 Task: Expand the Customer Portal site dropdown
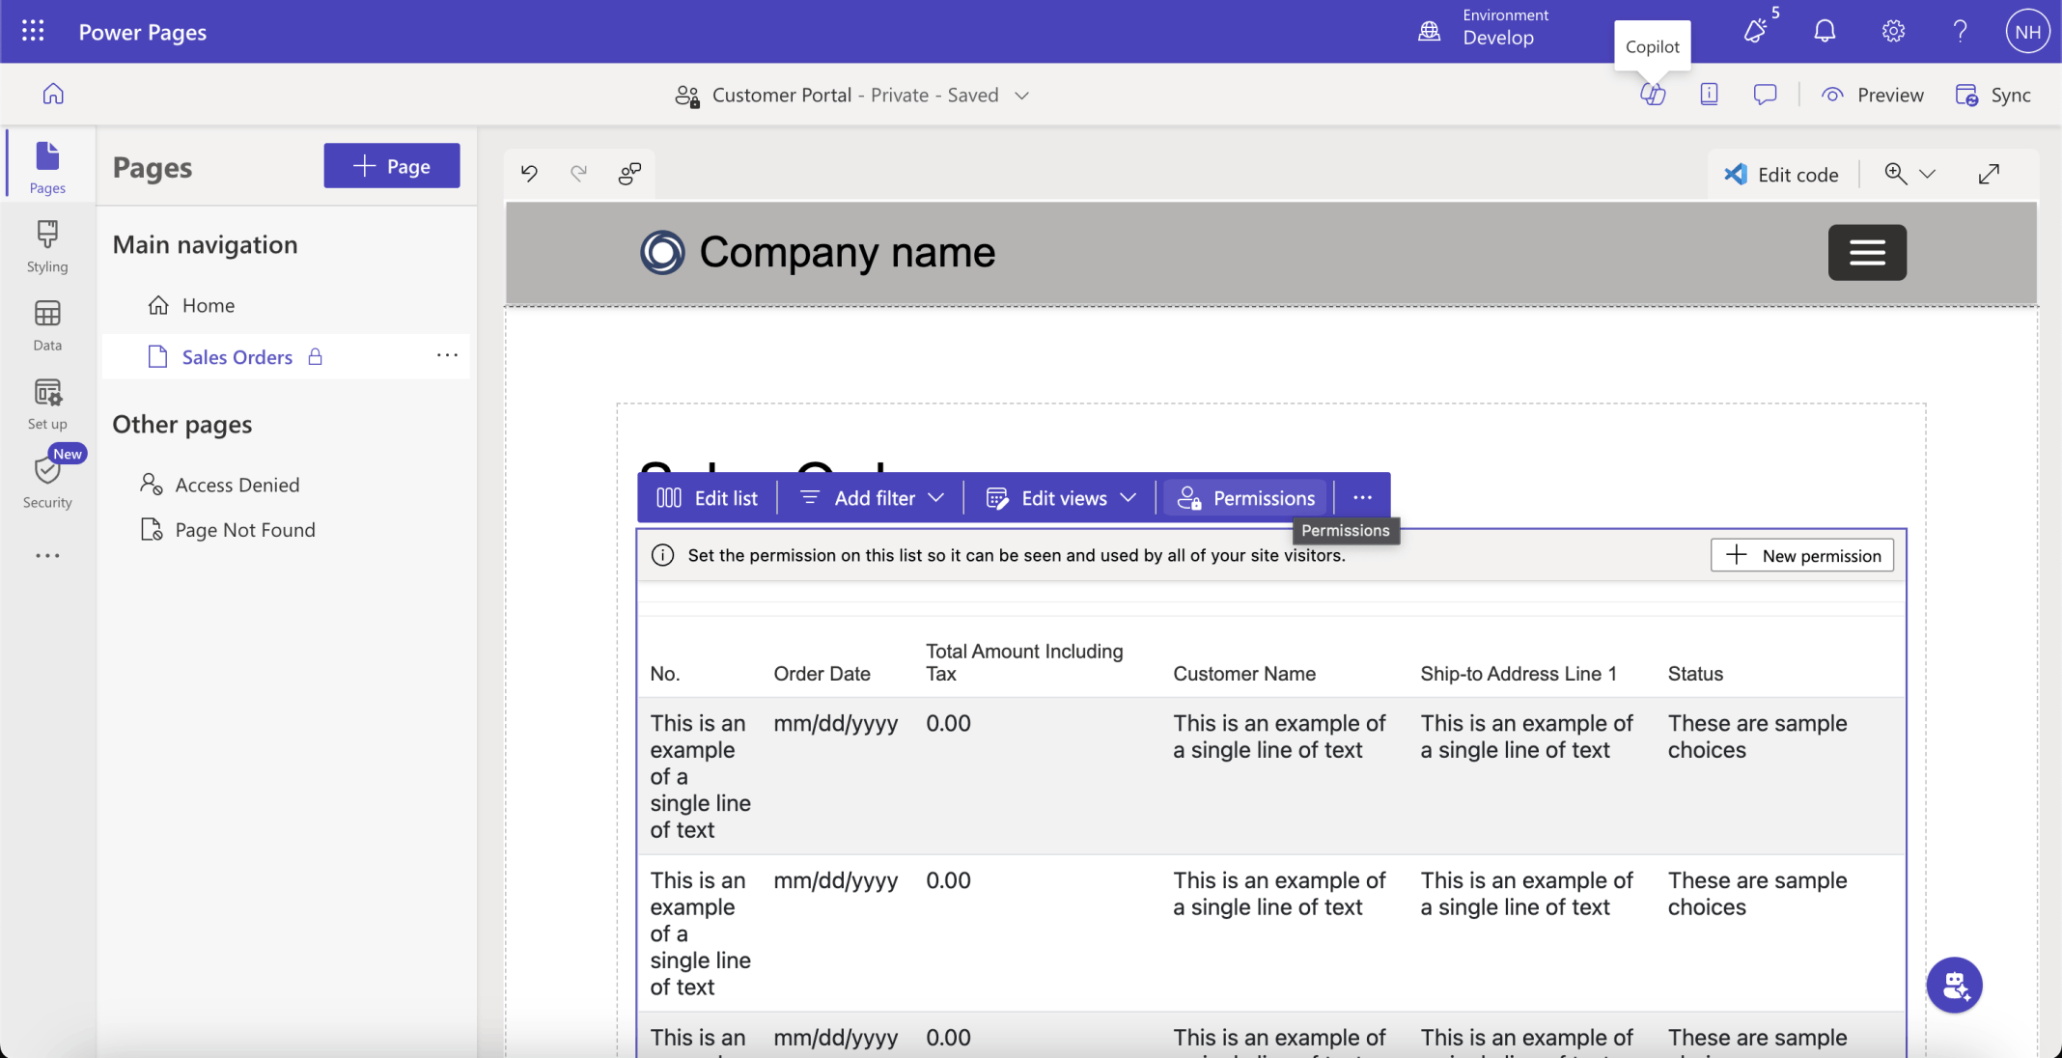pos(1022,96)
